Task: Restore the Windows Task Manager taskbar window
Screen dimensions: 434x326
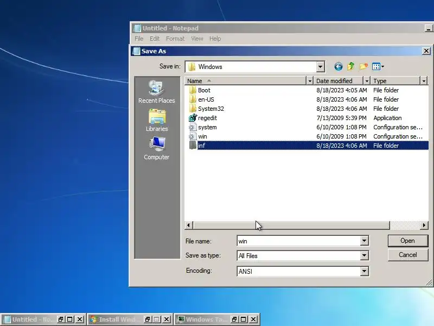Action: 234,319
